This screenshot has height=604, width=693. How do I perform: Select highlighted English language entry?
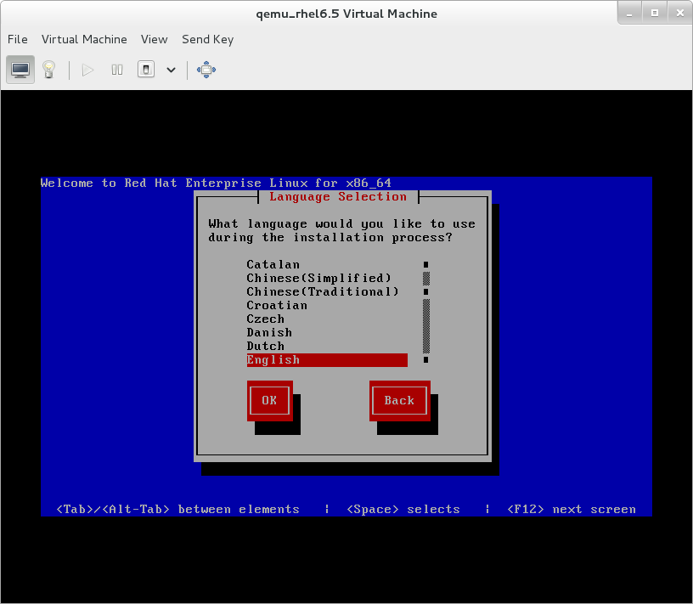pos(327,360)
